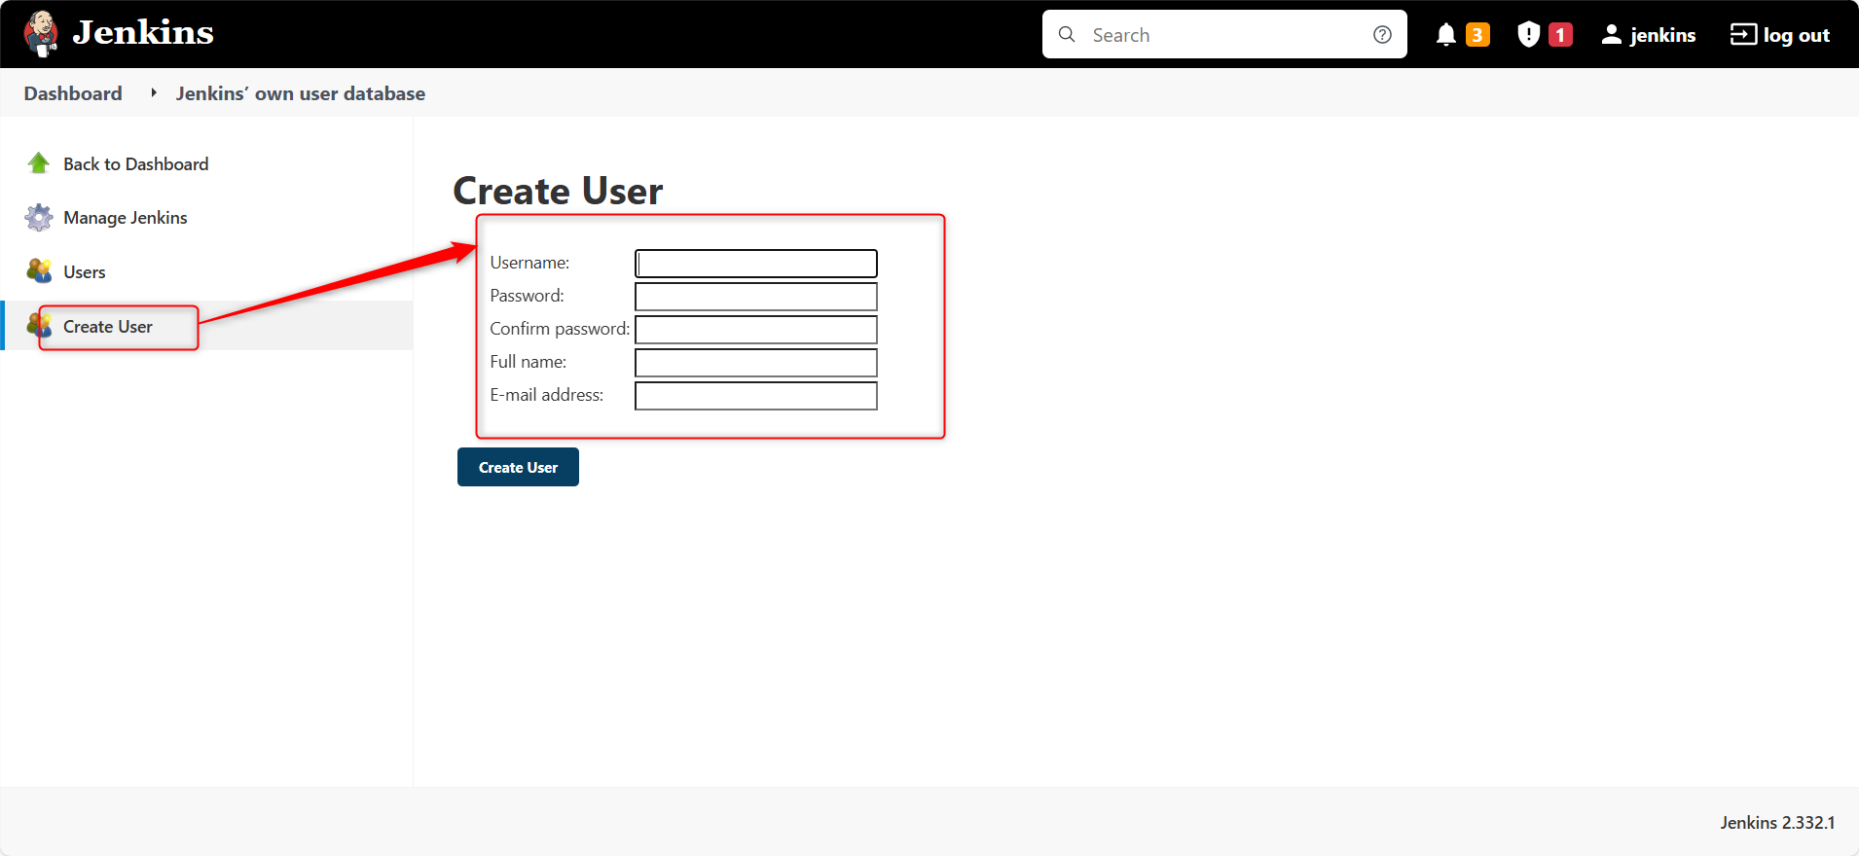Click the log out arrow icon
Image resolution: width=1859 pixels, height=856 pixels.
click(1743, 34)
